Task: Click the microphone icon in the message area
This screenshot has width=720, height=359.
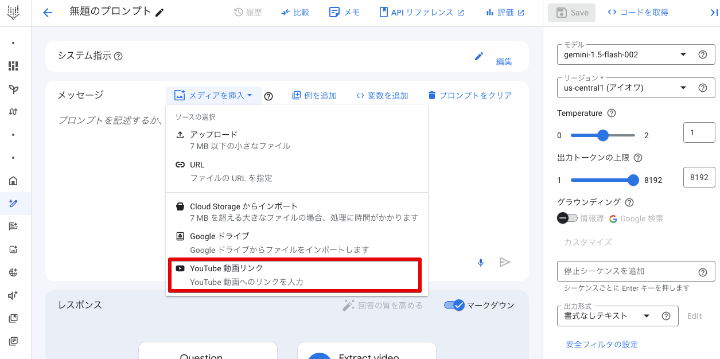Action: point(481,262)
